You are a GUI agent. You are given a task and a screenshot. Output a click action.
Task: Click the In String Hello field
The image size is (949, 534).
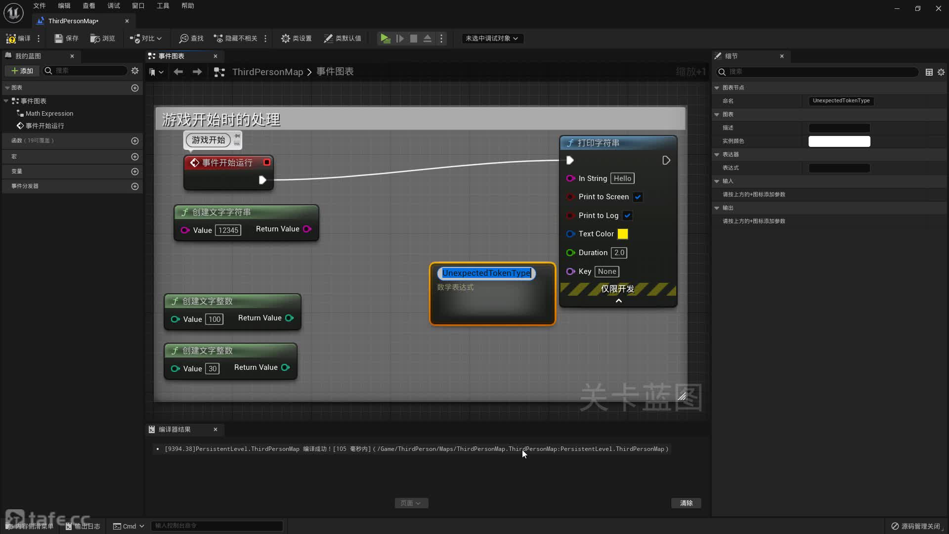point(622,179)
